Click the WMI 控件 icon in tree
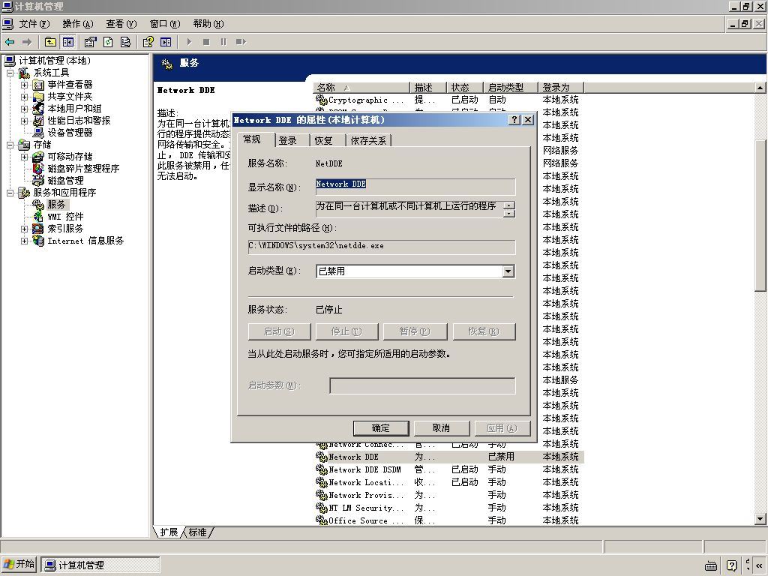The width and height of the screenshot is (768, 576). click(39, 217)
